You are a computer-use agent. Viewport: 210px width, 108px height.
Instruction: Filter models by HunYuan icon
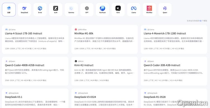[x=102, y=8]
